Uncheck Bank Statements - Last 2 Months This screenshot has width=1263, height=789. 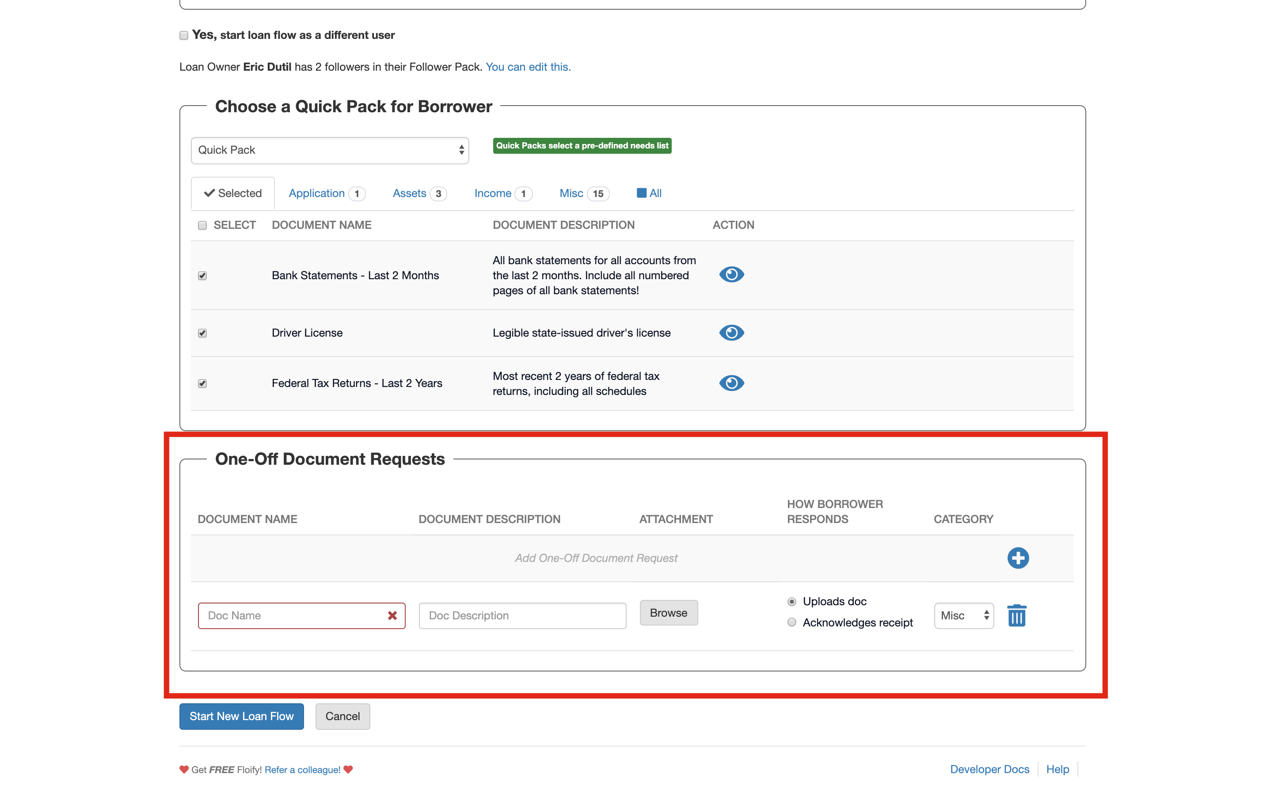(202, 276)
